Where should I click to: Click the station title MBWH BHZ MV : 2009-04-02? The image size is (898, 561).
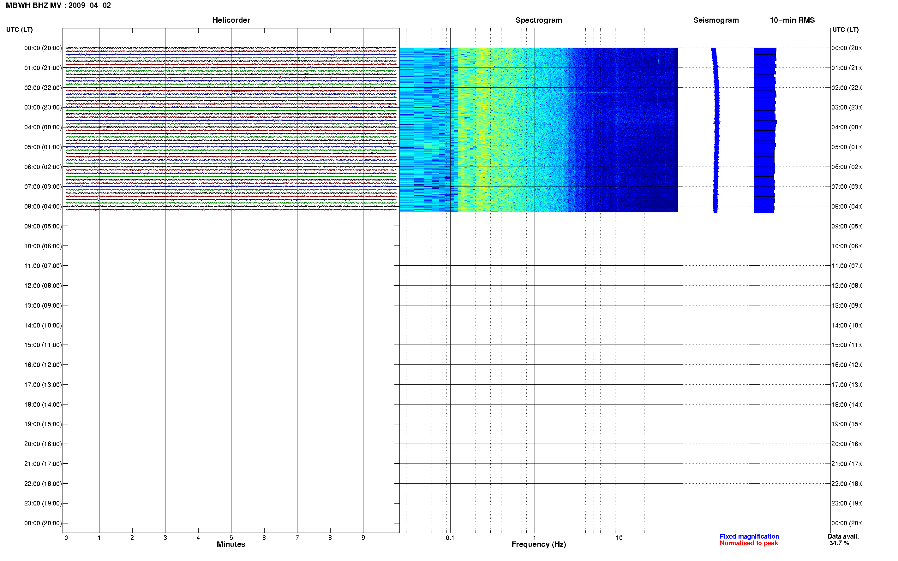58,6
